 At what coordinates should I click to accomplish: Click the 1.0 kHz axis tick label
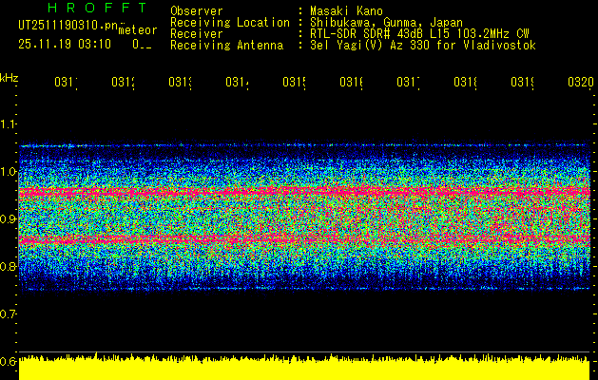pos(10,172)
